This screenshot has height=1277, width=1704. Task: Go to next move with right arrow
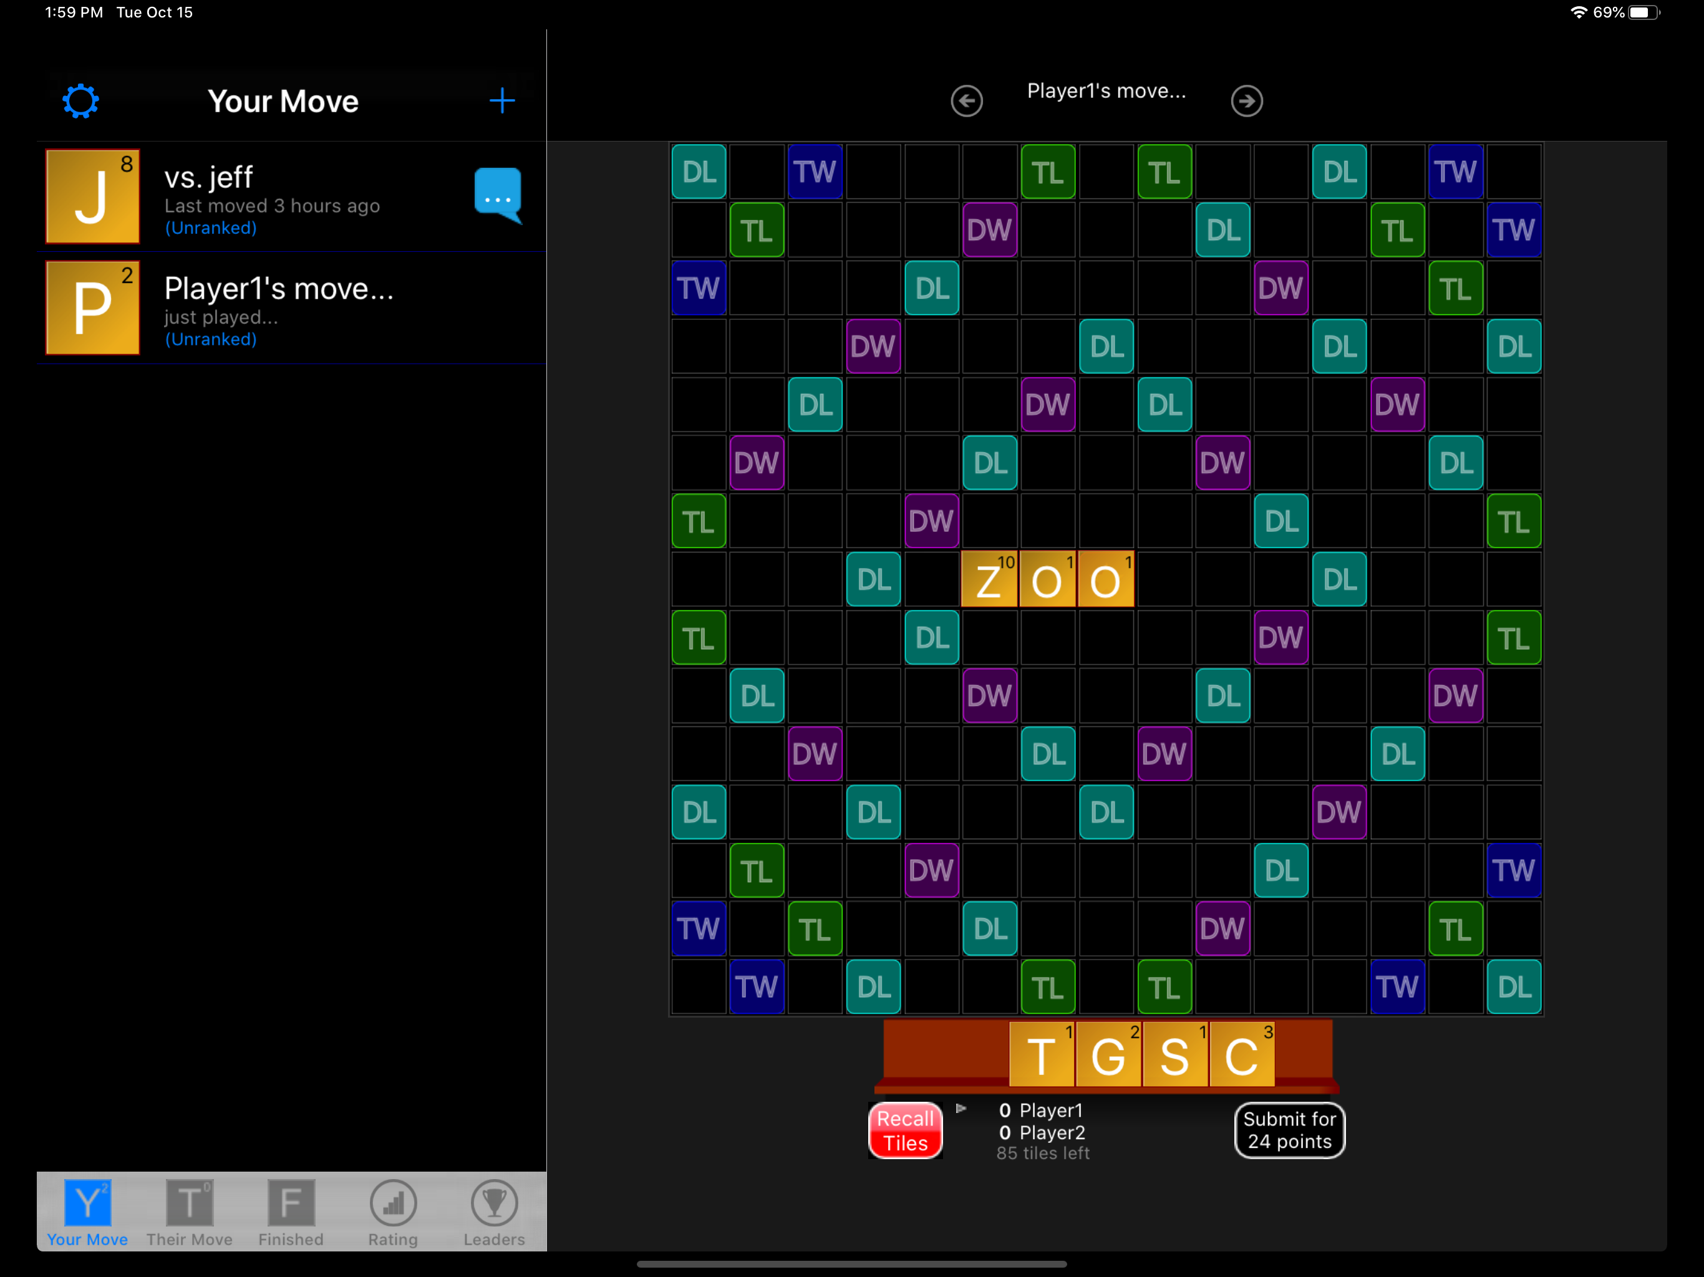pos(1246,101)
